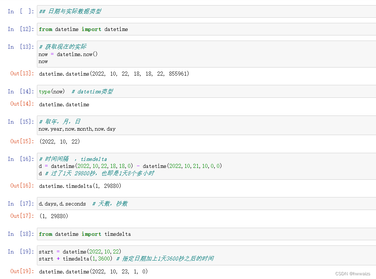This screenshot has height=279, width=376.
Task: Click the 'In [ ]:' empty prompt label
Action: point(21,11)
